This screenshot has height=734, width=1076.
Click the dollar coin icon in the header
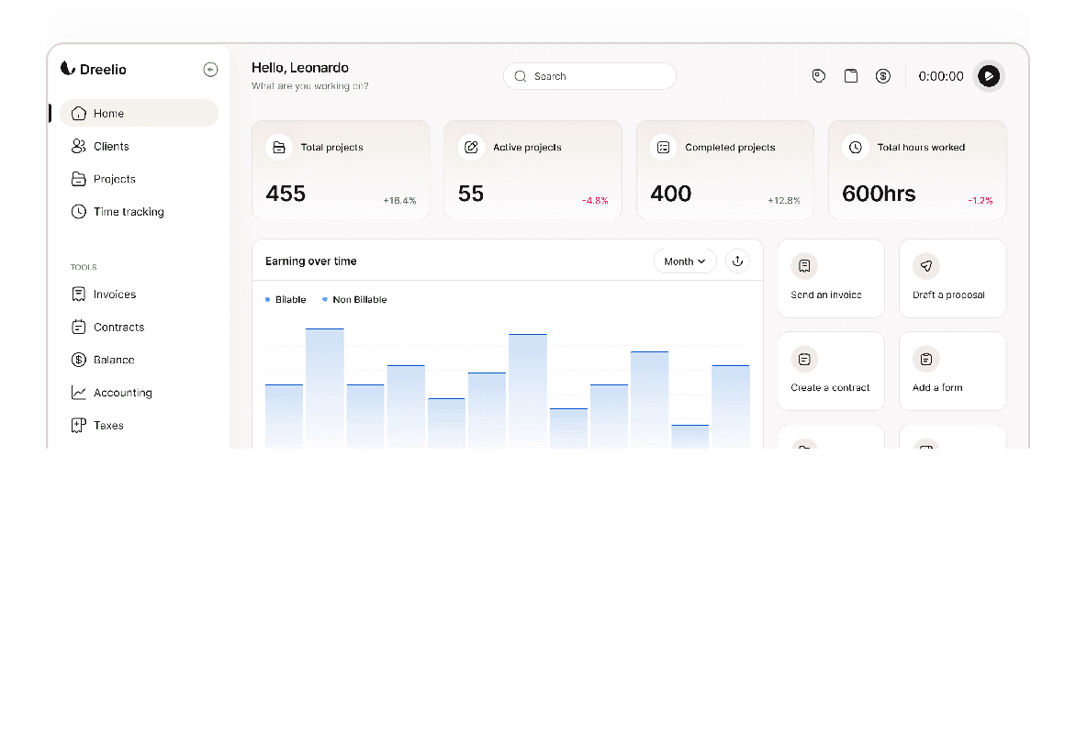(883, 76)
